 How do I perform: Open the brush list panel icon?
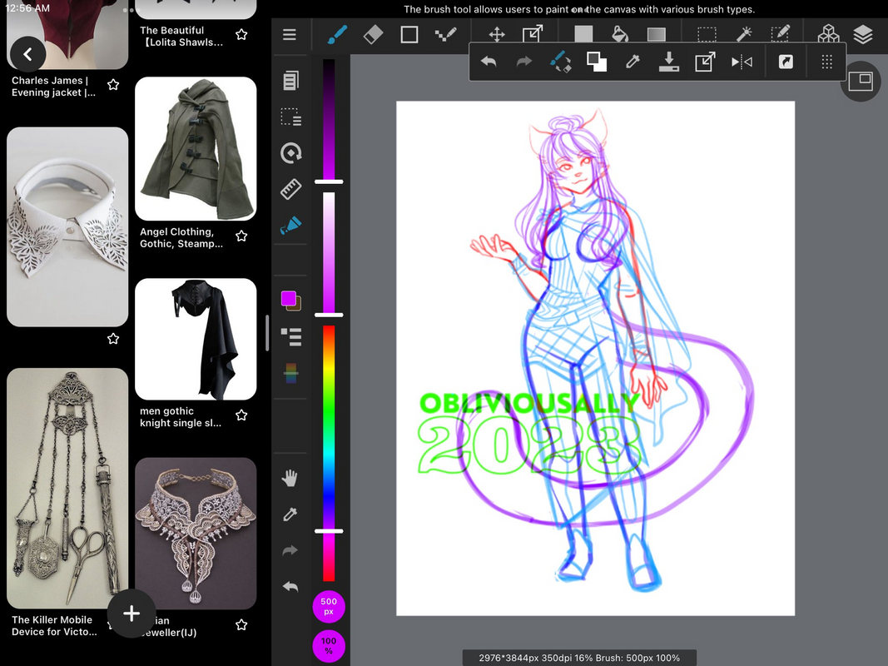(291, 336)
